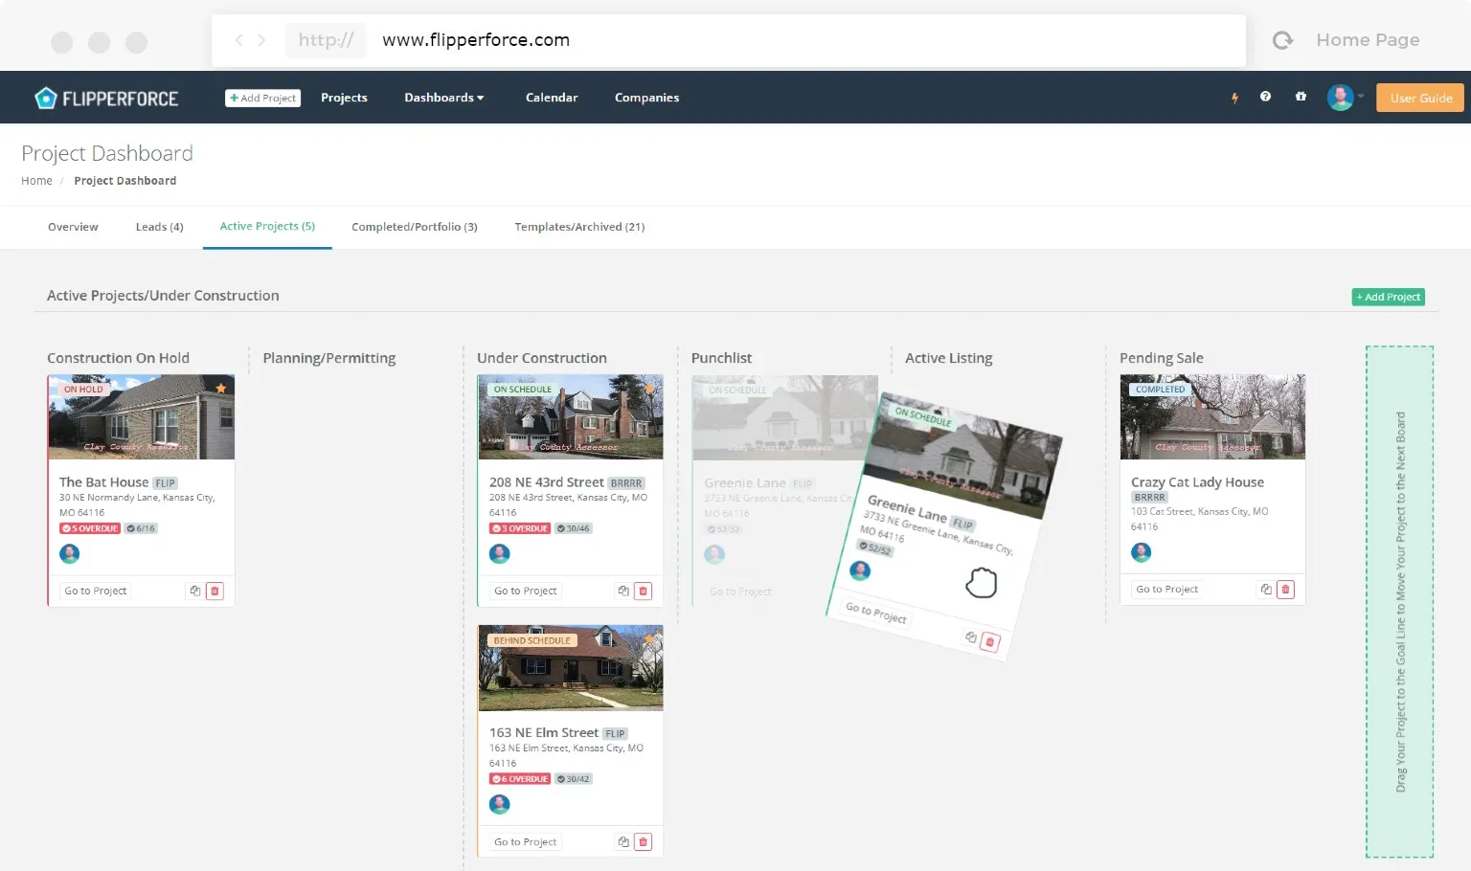Click the lightning bolt icon in navbar
1471x871 pixels.
click(1234, 98)
